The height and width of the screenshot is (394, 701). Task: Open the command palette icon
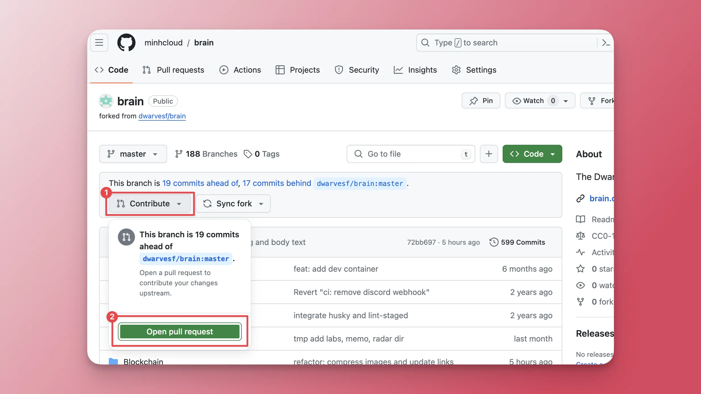click(606, 43)
